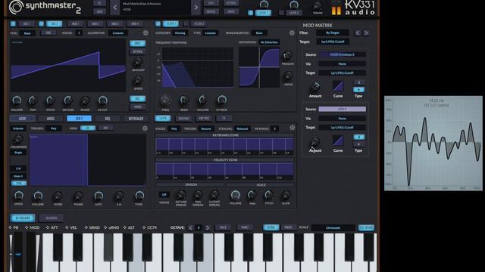
Task: Toggle Layer 2 enable square
Action: [x=281, y=13]
